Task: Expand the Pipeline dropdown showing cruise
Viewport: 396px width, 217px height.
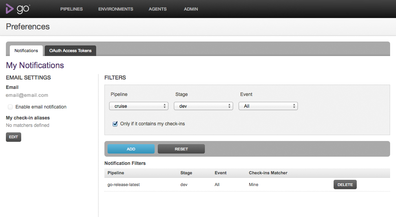Action: point(139,106)
